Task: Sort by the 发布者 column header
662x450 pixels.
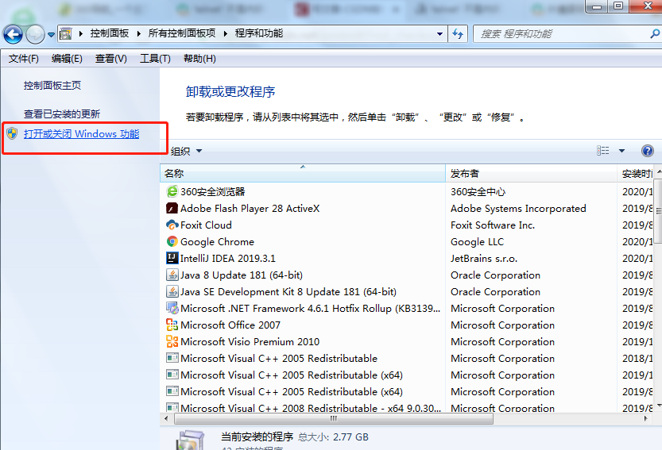Action: 531,173
